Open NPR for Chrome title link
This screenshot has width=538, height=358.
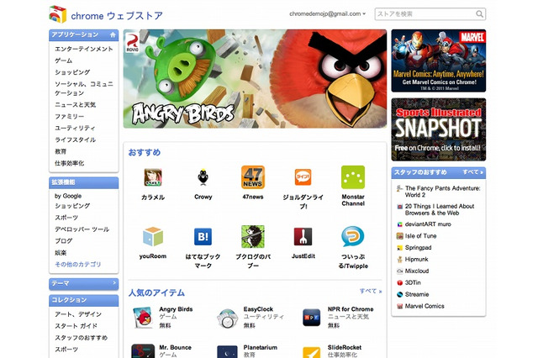click(351, 309)
